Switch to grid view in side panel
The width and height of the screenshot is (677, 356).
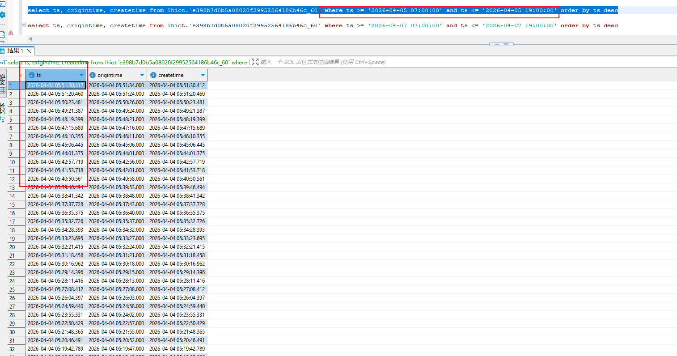tap(3, 90)
